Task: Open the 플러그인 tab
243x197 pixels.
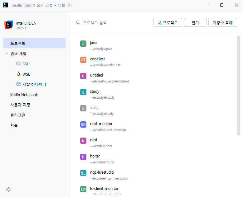Action: click(18, 115)
